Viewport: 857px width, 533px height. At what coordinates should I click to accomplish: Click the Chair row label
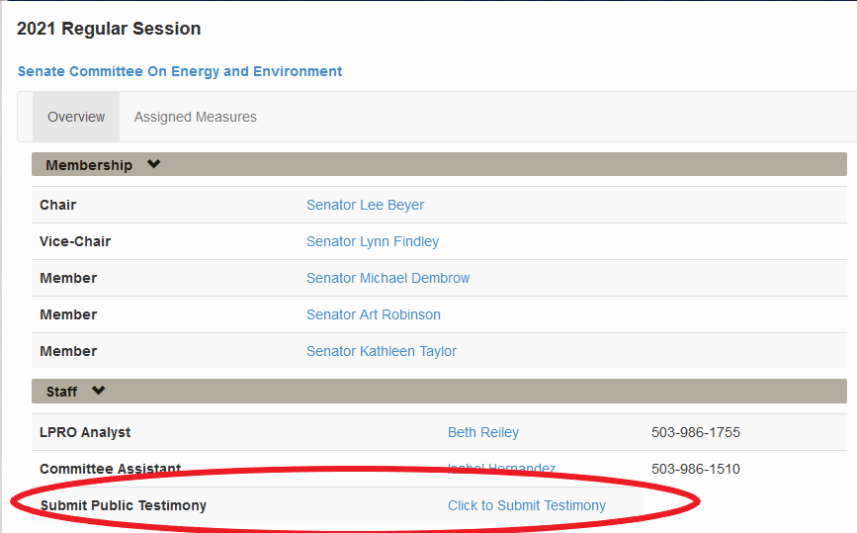pyautogui.click(x=57, y=205)
